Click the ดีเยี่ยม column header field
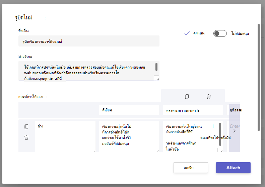This screenshot has height=187, width=265. 129,110
